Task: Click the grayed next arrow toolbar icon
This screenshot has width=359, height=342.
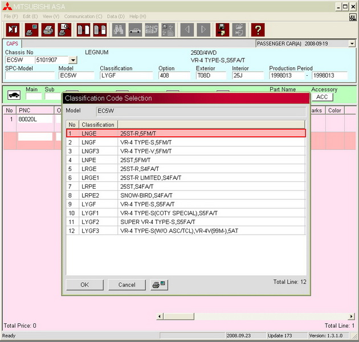Action: tap(203, 30)
